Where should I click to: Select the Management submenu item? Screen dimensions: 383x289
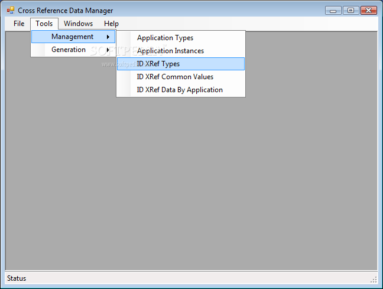coord(73,37)
